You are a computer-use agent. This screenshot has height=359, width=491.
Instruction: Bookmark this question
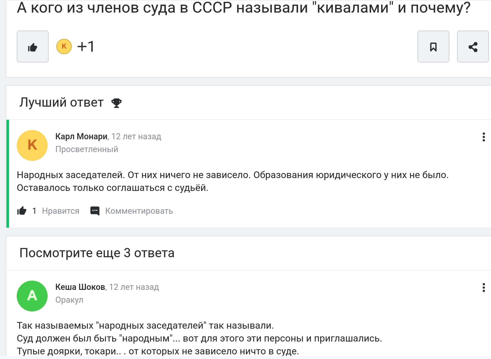(433, 47)
